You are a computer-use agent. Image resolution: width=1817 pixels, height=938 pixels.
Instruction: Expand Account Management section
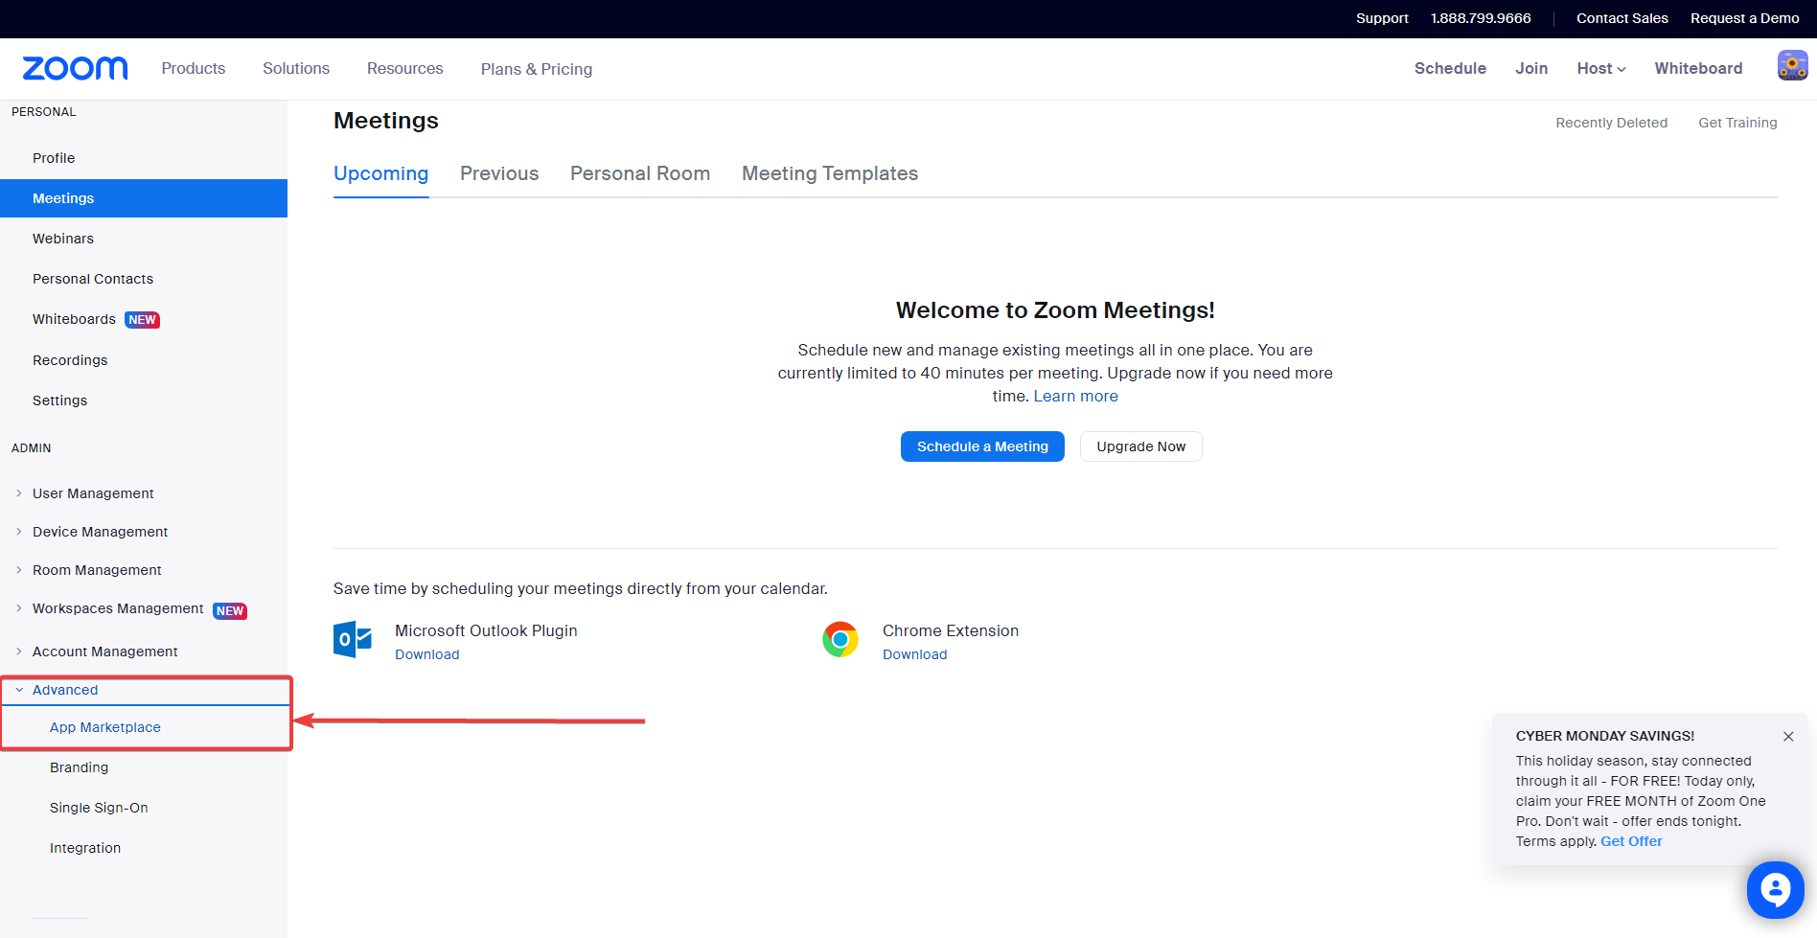104,652
